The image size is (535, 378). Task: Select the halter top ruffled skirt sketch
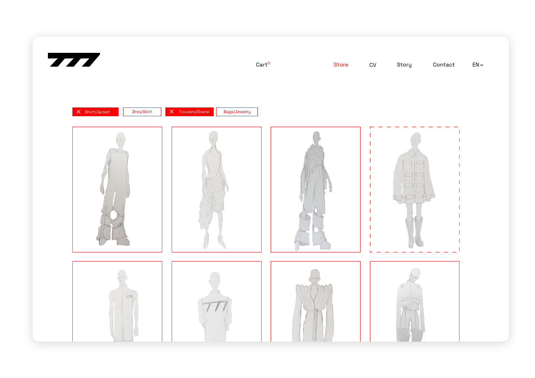click(216, 189)
